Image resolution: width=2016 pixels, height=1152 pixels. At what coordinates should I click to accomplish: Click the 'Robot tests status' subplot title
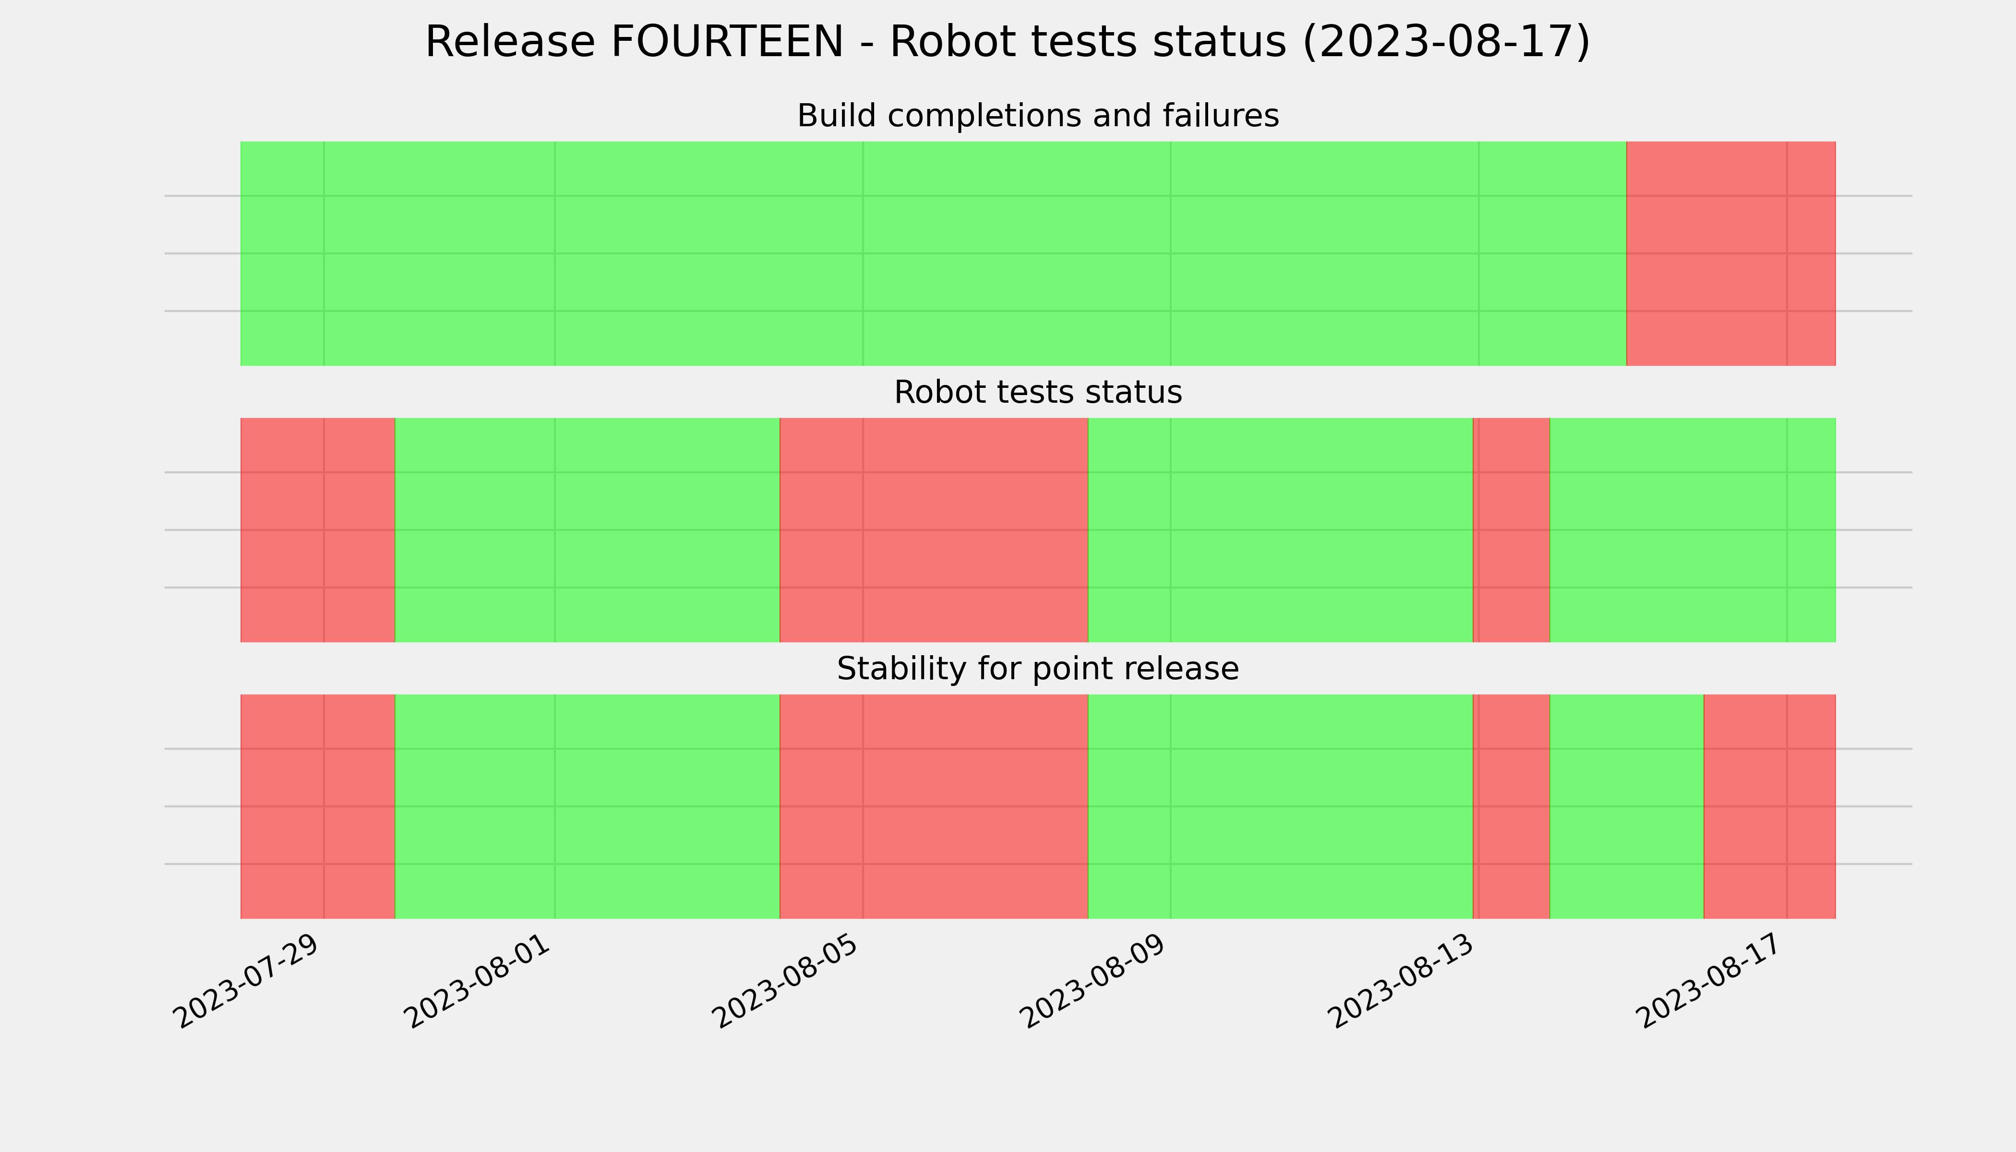pyautogui.click(x=1037, y=393)
